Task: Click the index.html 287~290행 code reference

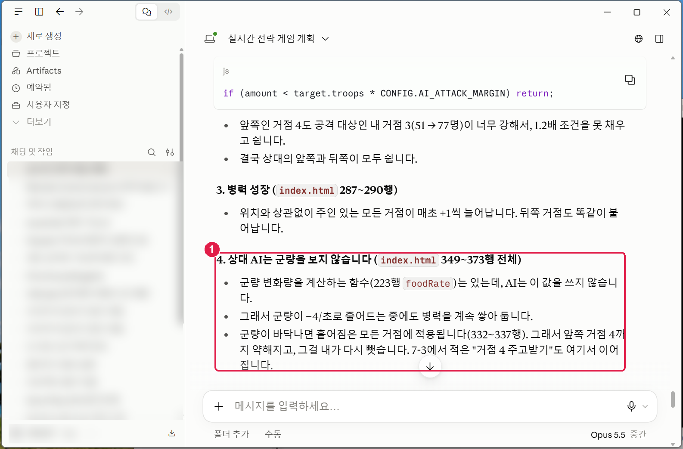Action: point(307,190)
